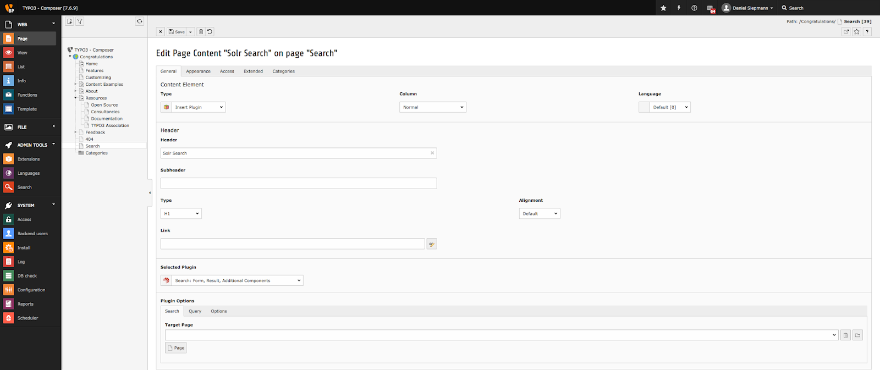Click the help icon below path
Viewport: 880px width, 370px height.
pos(867,32)
